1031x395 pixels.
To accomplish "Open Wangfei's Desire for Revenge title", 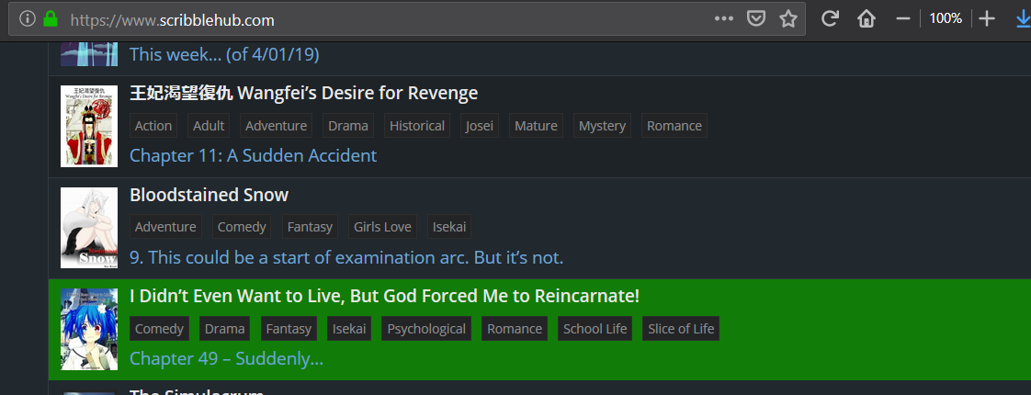I will coord(303,94).
